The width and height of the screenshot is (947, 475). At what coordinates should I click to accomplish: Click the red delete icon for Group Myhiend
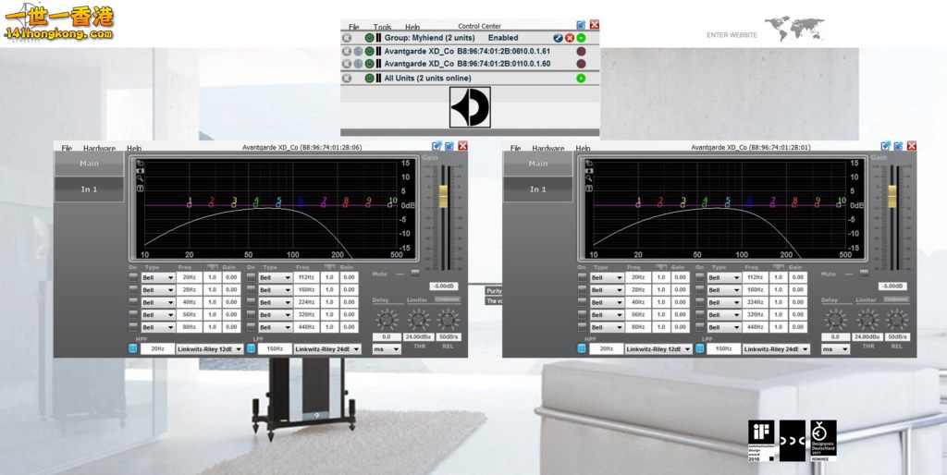pos(570,38)
